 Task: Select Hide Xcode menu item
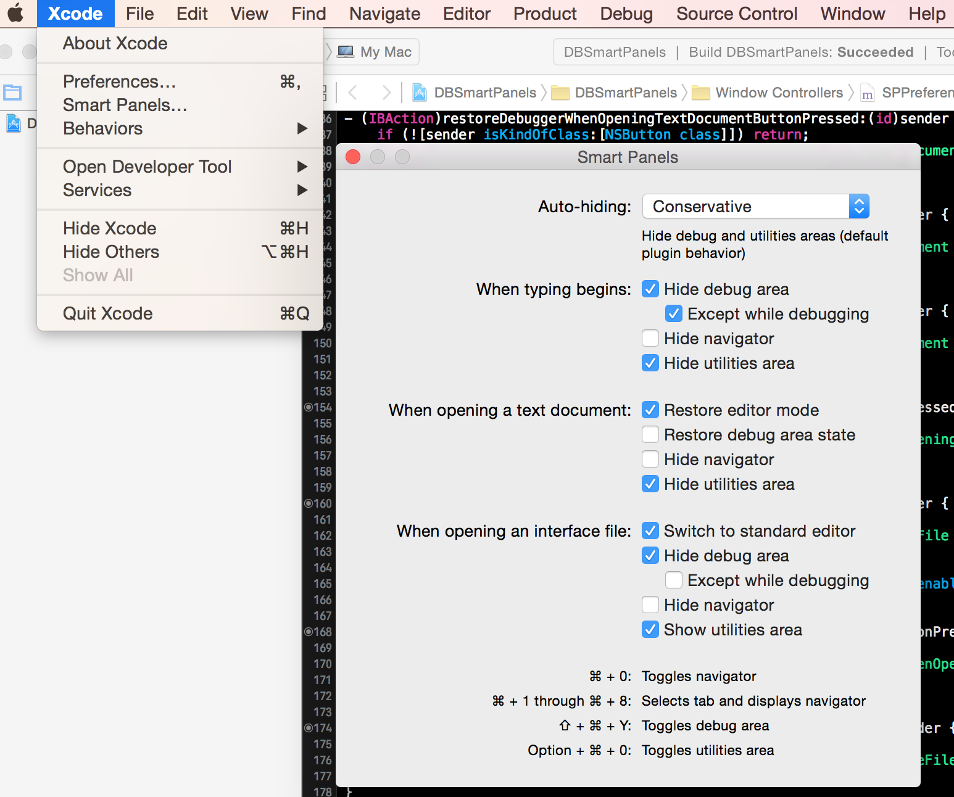pyautogui.click(x=180, y=228)
